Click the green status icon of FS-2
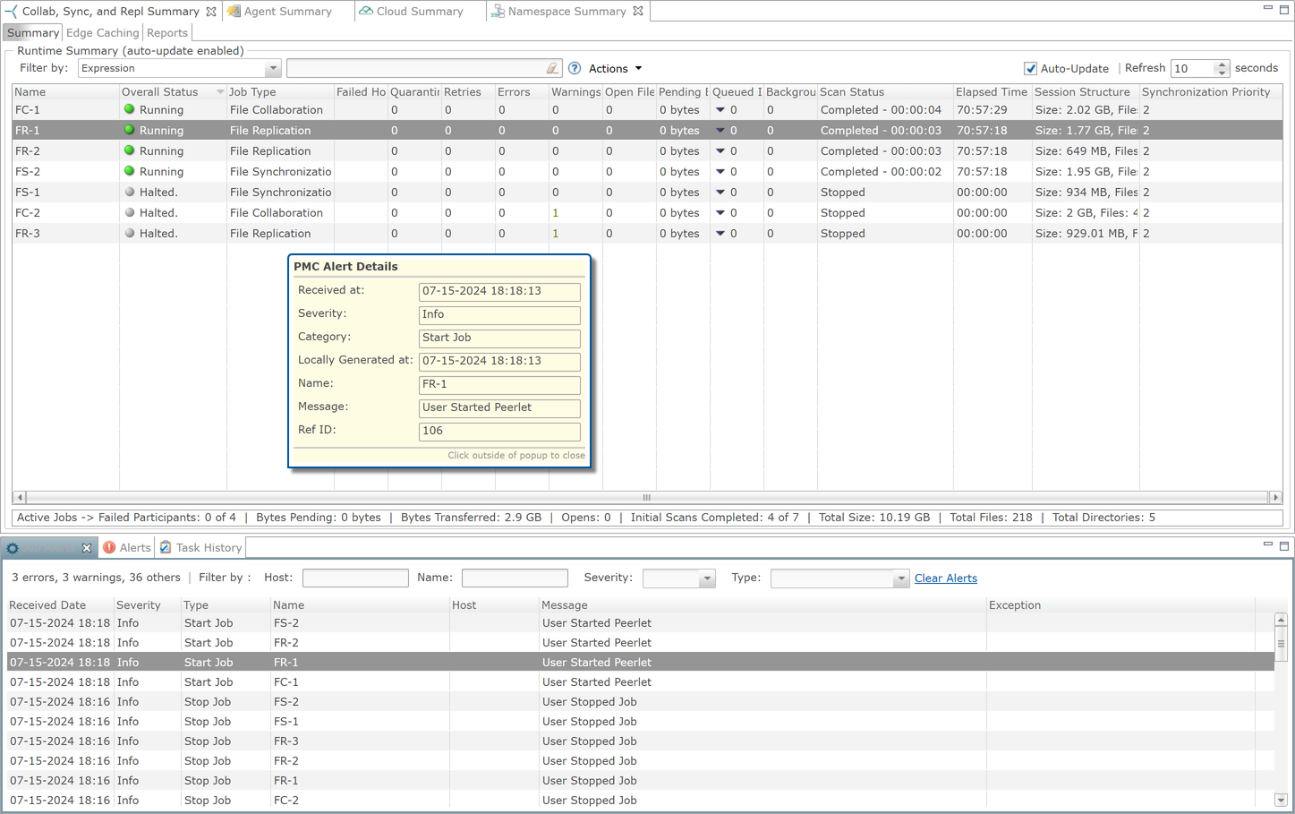The image size is (1295, 814). pyautogui.click(x=129, y=171)
